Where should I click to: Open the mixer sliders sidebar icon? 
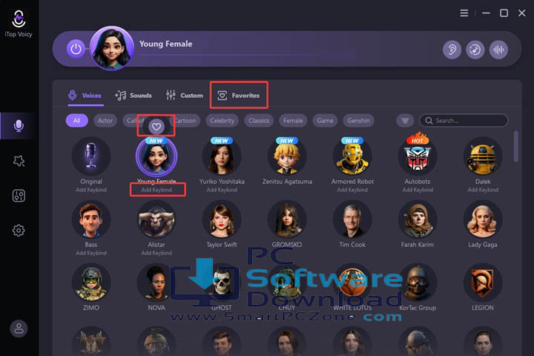click(19, 196)
